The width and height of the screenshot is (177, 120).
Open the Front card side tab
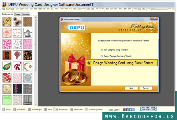point(7,109)
